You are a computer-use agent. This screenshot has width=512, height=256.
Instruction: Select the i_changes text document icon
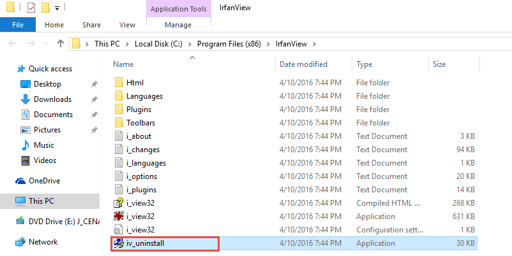[x=119, y=150]
